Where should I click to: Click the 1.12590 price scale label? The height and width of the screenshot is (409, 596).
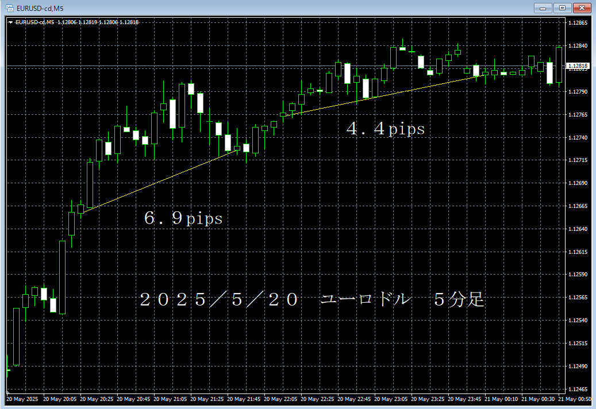578,274
